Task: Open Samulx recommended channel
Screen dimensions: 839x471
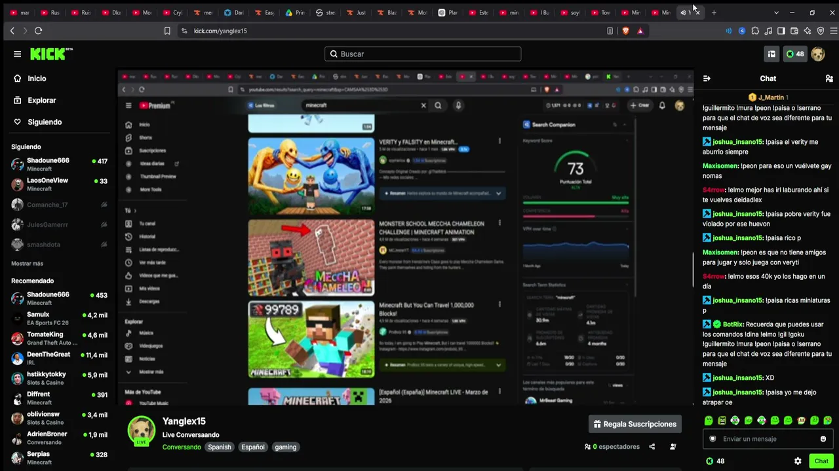Action: pos(59,319)
